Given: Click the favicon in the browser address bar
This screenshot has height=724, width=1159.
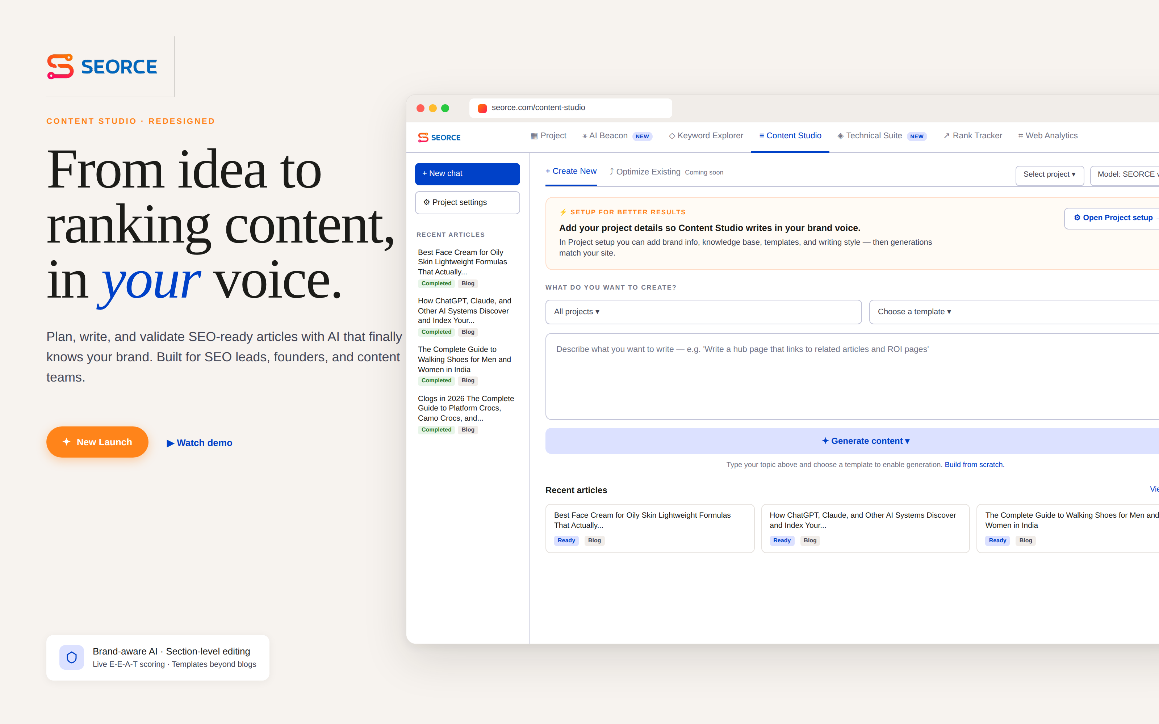Looking at the screenshot, I should pos(482,108).
